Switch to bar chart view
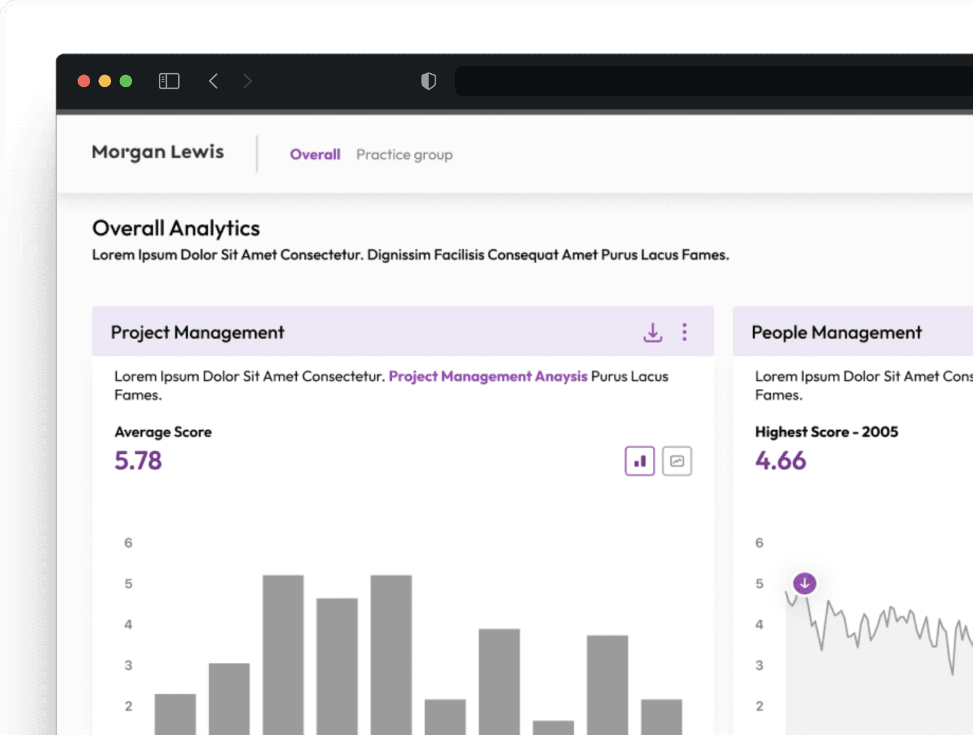This screenshot has height=735, width=973. point(639,461)
